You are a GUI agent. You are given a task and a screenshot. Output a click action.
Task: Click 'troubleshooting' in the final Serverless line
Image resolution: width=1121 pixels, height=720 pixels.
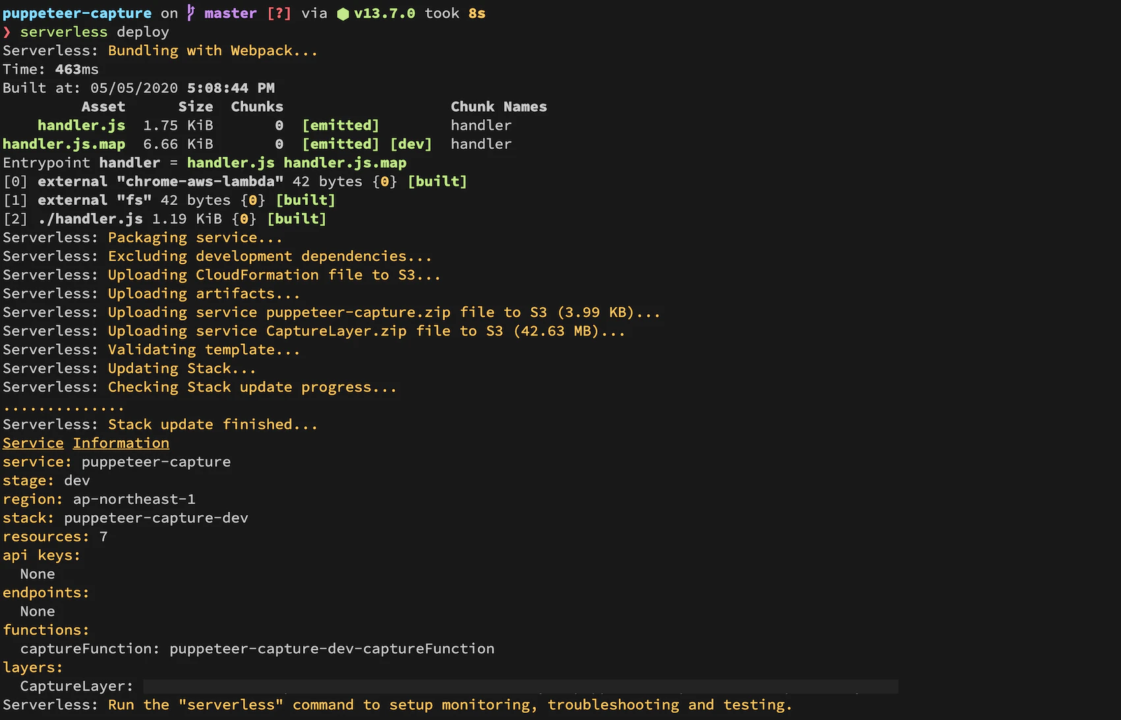613,705
